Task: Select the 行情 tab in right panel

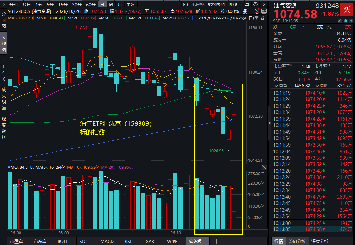Action: (279, 241)
